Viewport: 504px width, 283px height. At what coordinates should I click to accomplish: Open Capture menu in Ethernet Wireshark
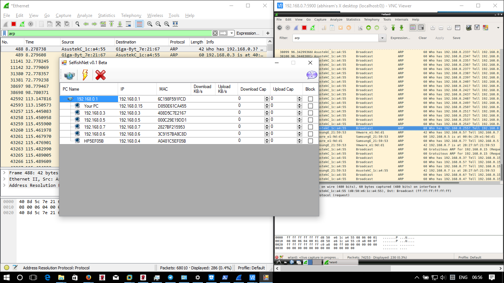click(63, 15)
